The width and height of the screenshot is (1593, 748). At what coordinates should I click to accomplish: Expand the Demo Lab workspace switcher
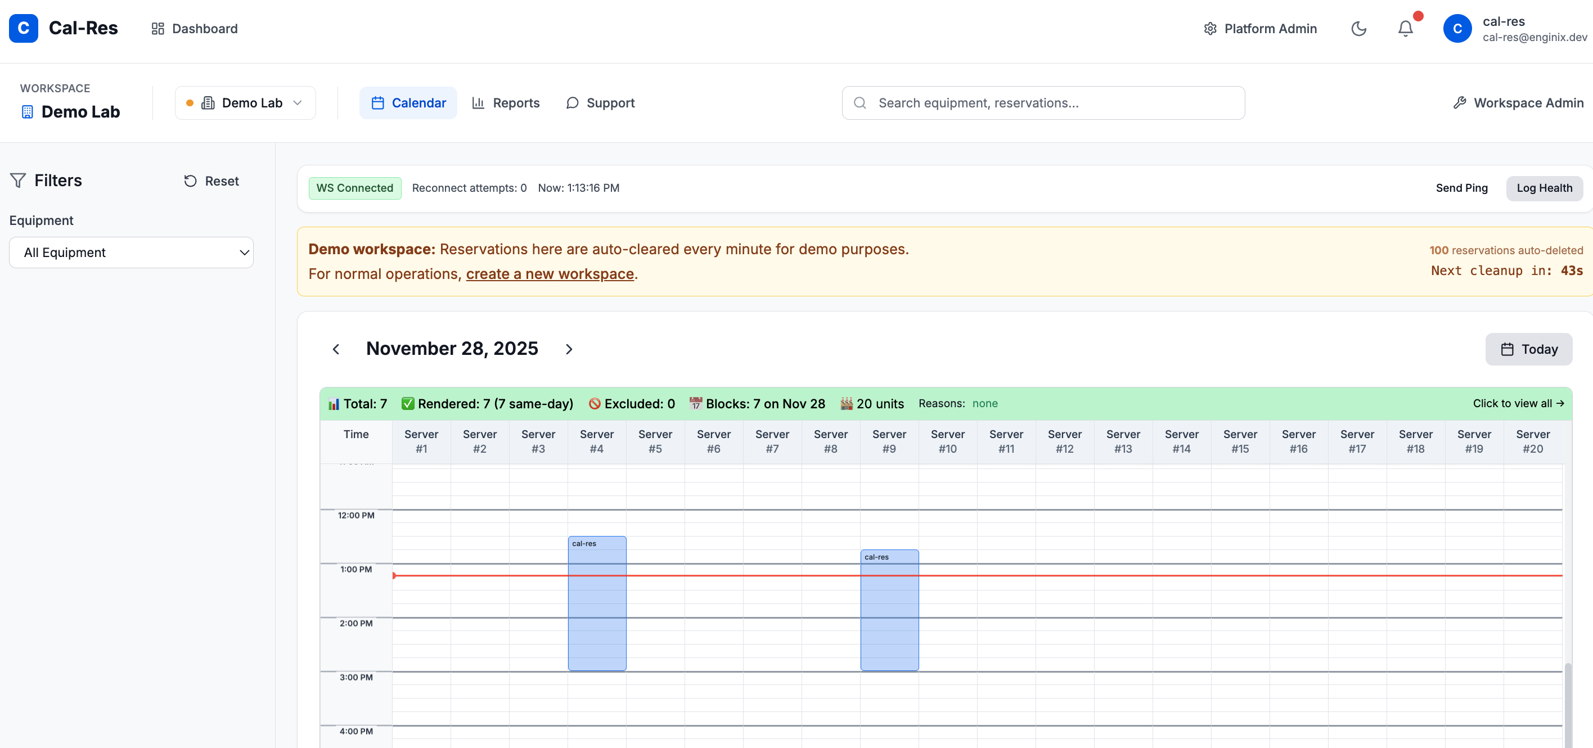[245, 102]
